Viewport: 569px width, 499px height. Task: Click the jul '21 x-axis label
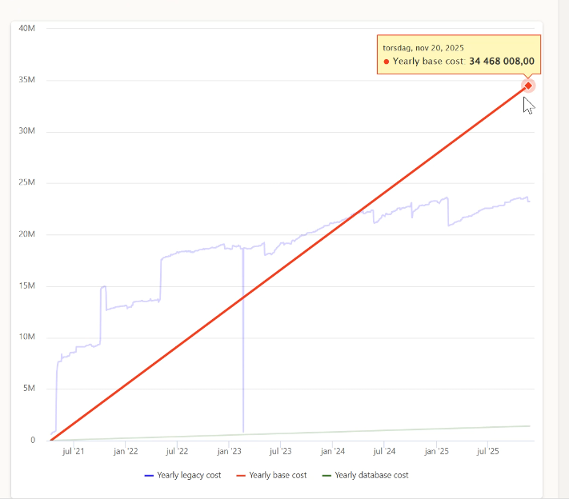click(73, 452)
